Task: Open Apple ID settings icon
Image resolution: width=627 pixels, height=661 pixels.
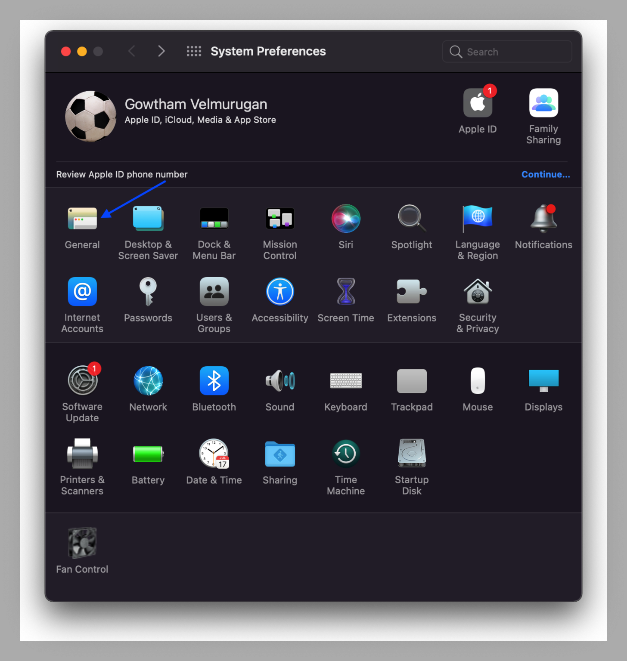Action: click(x=478, y=102)
